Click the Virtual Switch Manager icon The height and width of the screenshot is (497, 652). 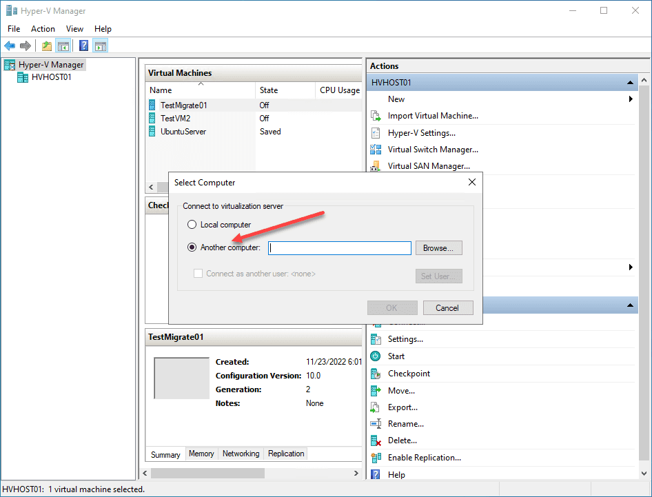pos(376,150)
